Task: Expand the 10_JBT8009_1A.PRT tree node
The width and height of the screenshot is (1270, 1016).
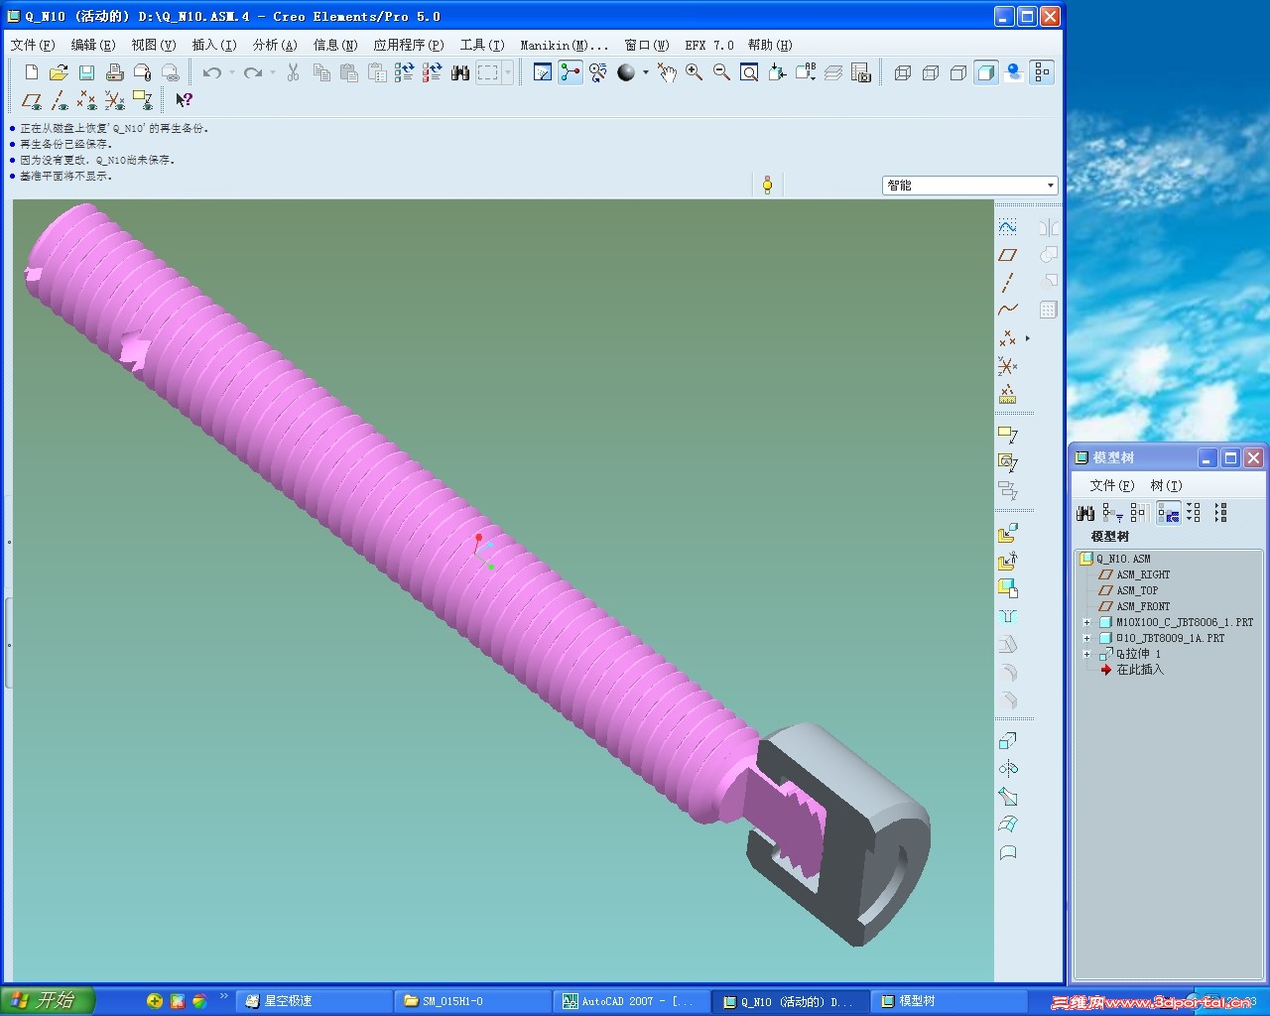Action: tap(1086, 639)
